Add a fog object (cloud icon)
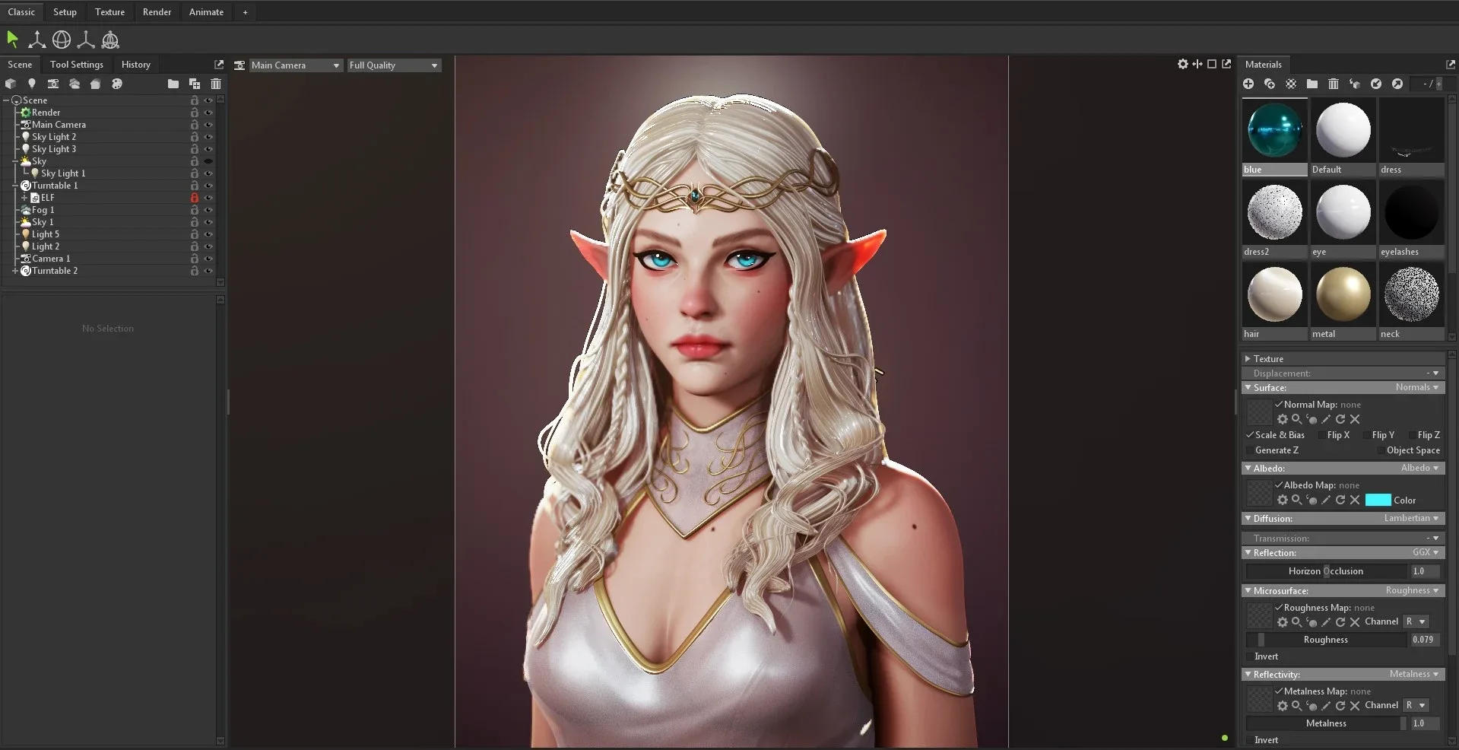Viewport: 1459px width, 750px height. 75,84
